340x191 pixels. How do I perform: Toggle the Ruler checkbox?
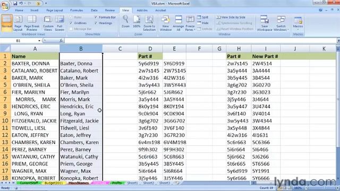coord(71,17)
